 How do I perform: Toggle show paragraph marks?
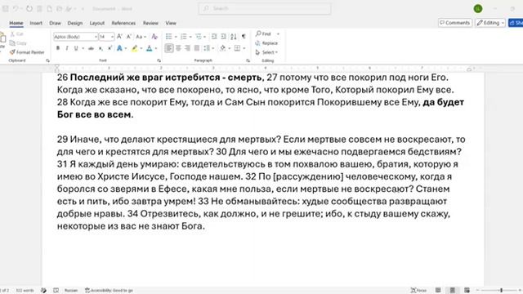244,36
